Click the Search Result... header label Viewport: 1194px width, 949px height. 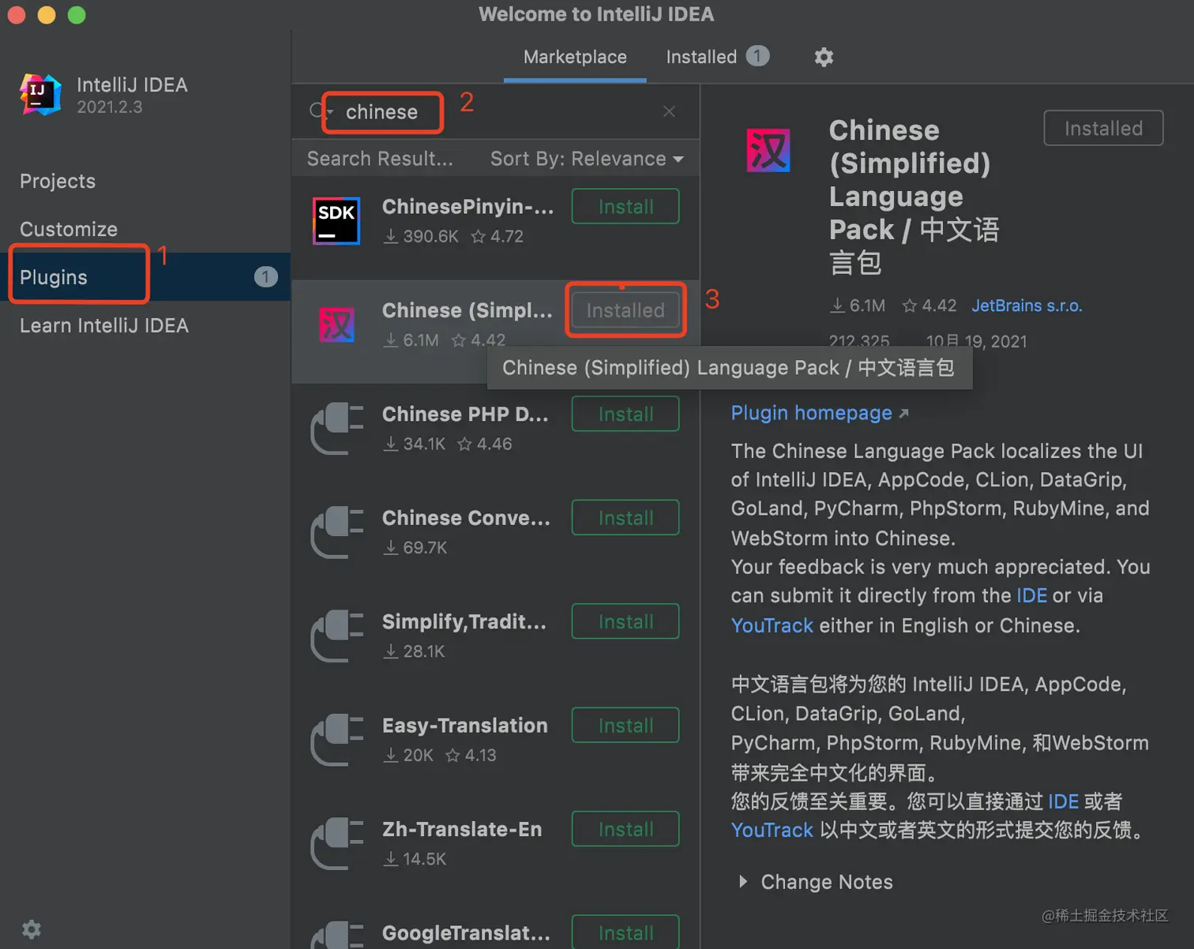pos(380,159)
